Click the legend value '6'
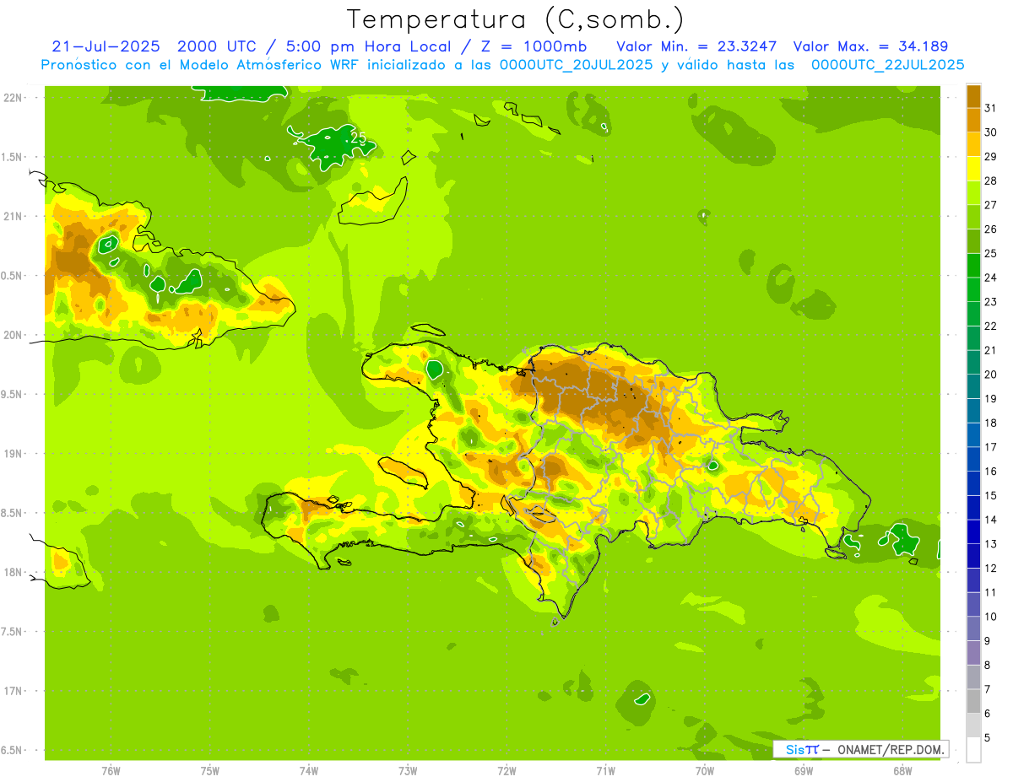The image size is (1013, 782). tap(988, 714)
